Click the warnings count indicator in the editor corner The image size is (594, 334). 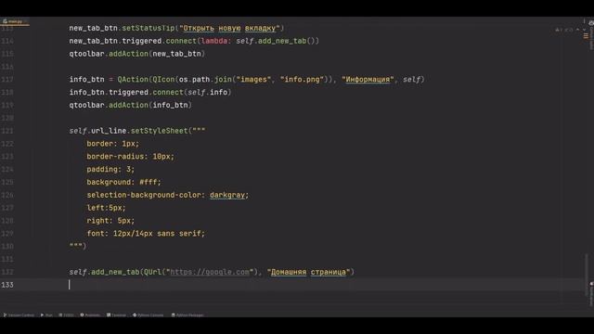(x=563, y=30)
